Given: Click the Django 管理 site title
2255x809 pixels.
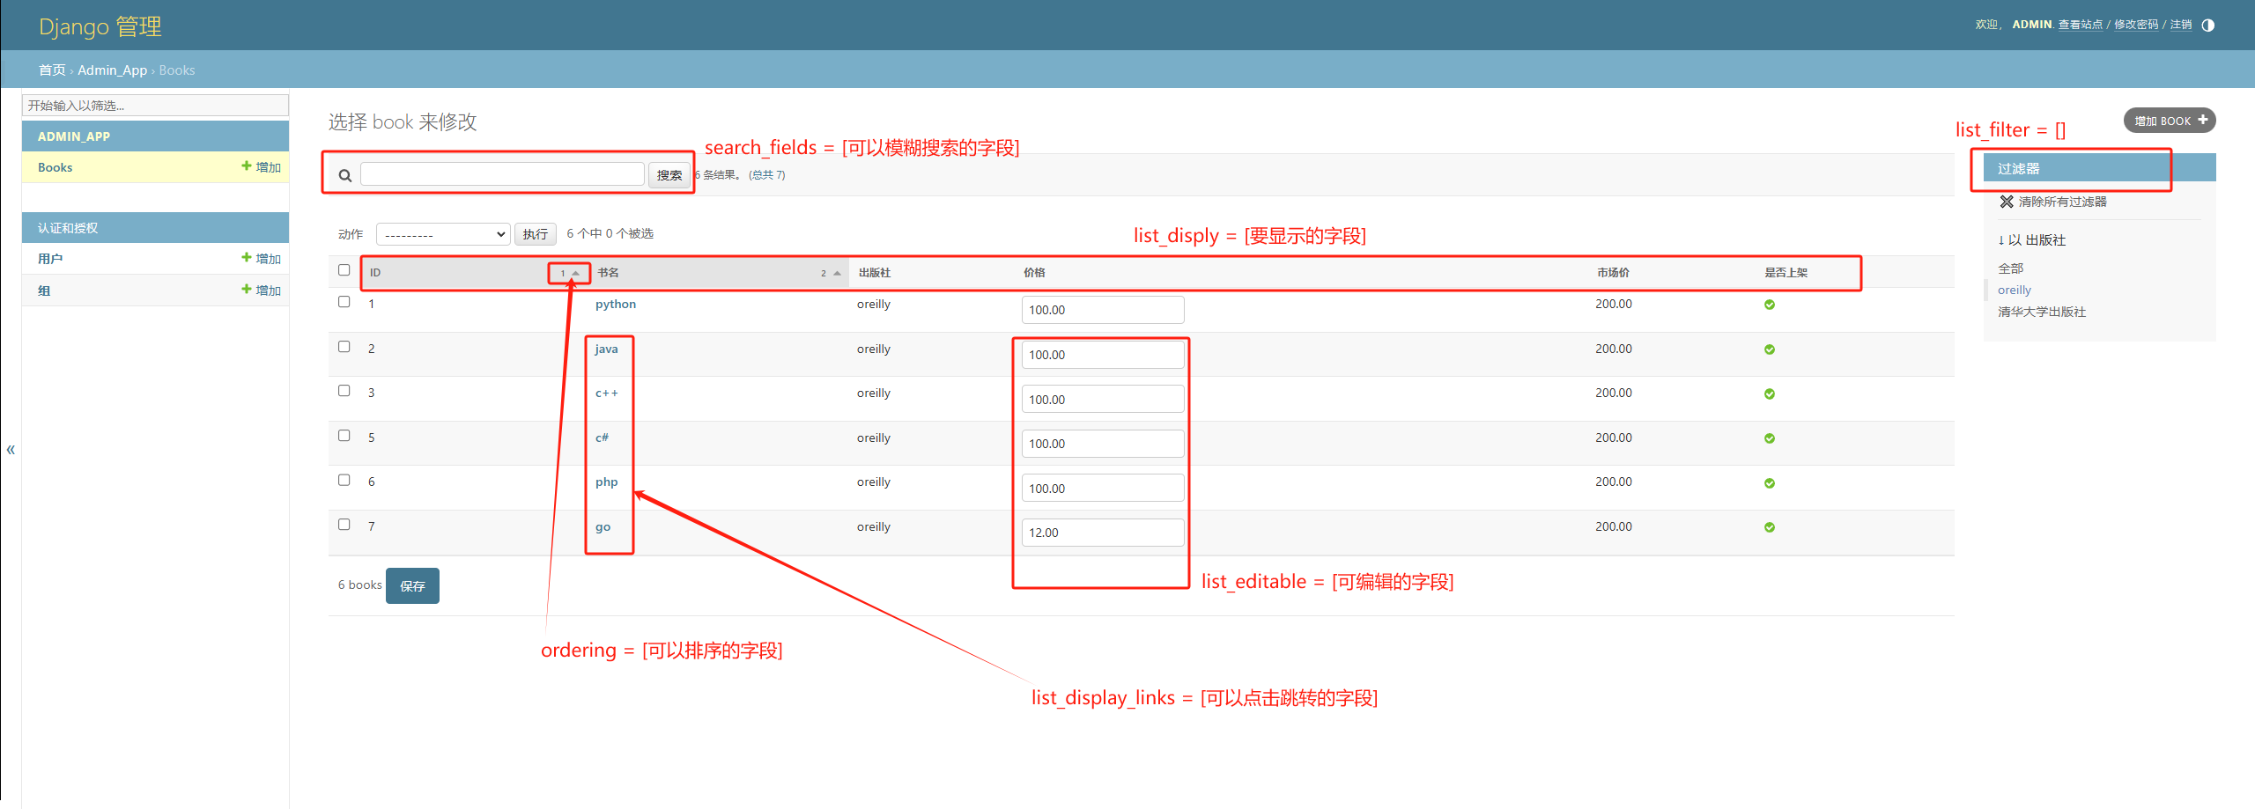Looking at the screenshot, I should pyautogui.click(x=100, y=26).
